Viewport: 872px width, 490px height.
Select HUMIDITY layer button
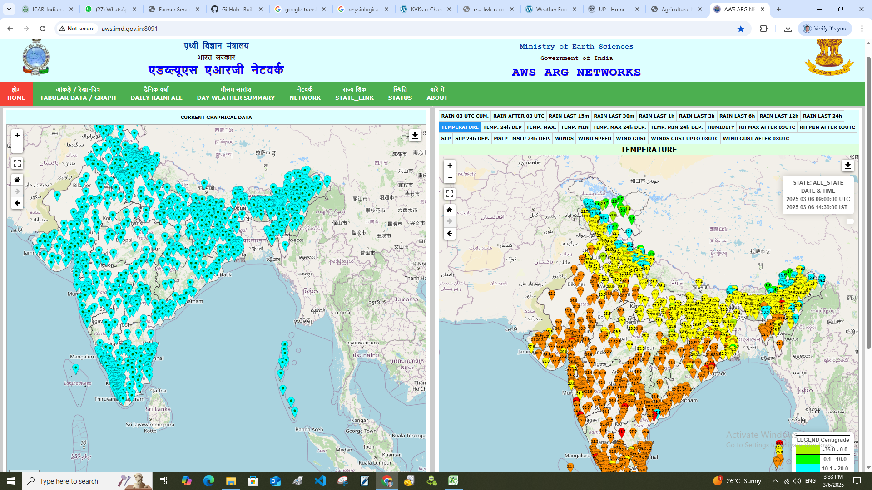click(x=721, y=127)
